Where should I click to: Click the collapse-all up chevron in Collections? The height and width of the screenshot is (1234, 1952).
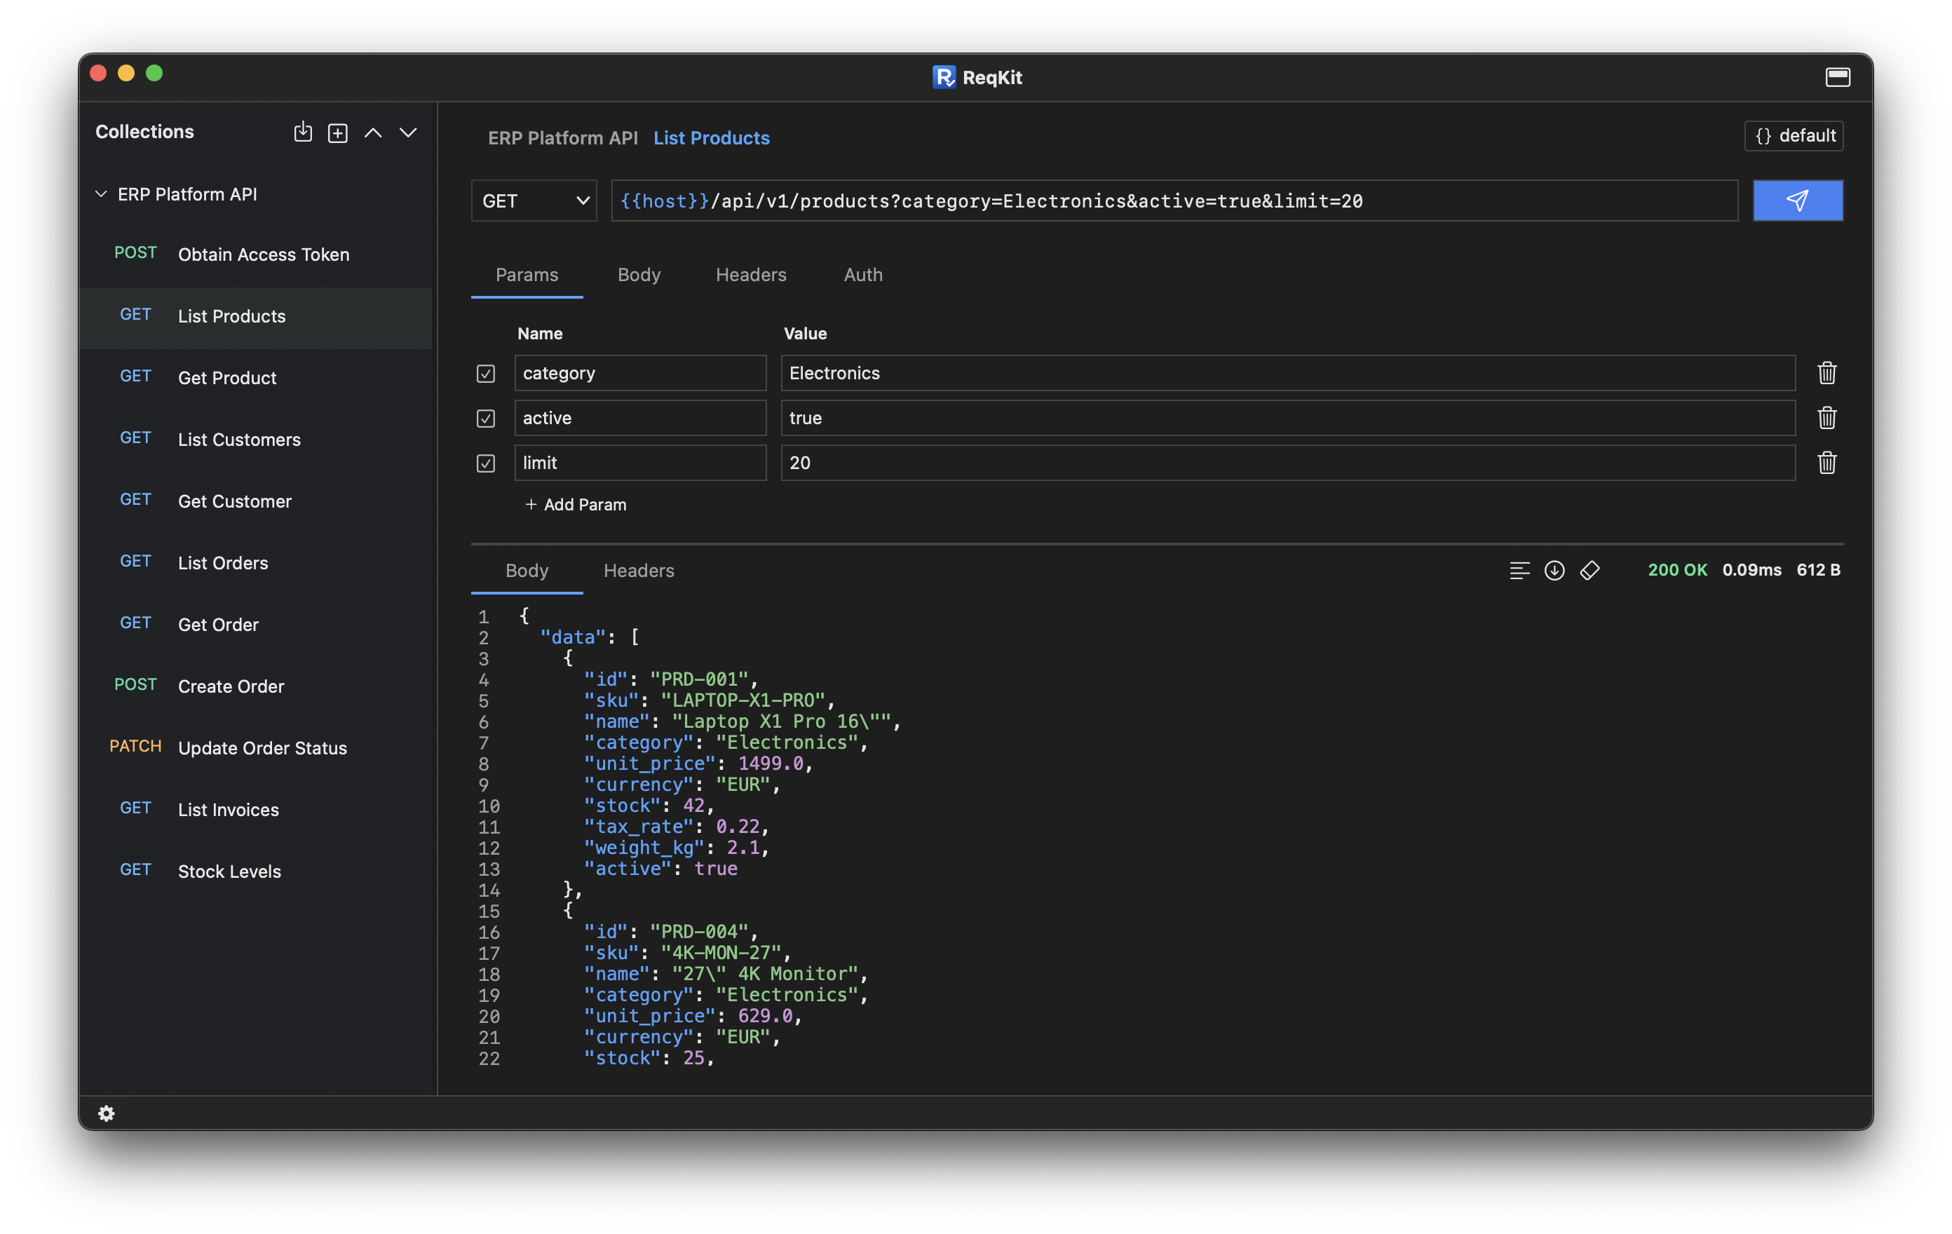373,132
